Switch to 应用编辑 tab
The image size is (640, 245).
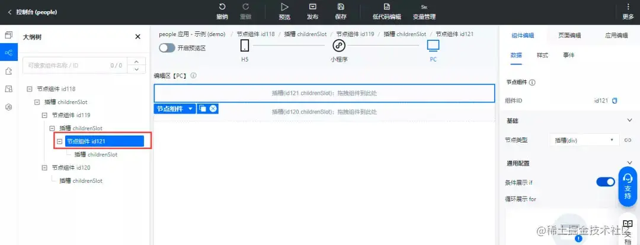point(616,36)
